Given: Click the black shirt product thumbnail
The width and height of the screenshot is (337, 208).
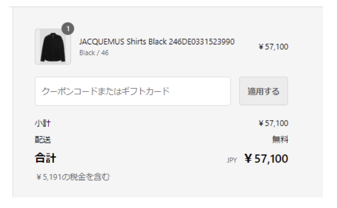Looking at the screenshot, I should coord(53,47).
